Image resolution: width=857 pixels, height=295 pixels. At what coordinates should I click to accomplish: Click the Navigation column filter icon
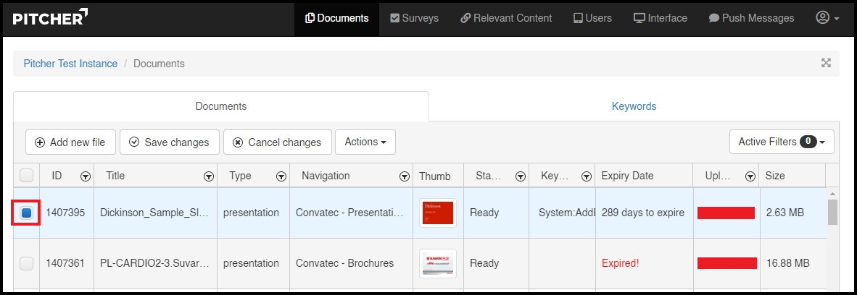coord(405,176)
